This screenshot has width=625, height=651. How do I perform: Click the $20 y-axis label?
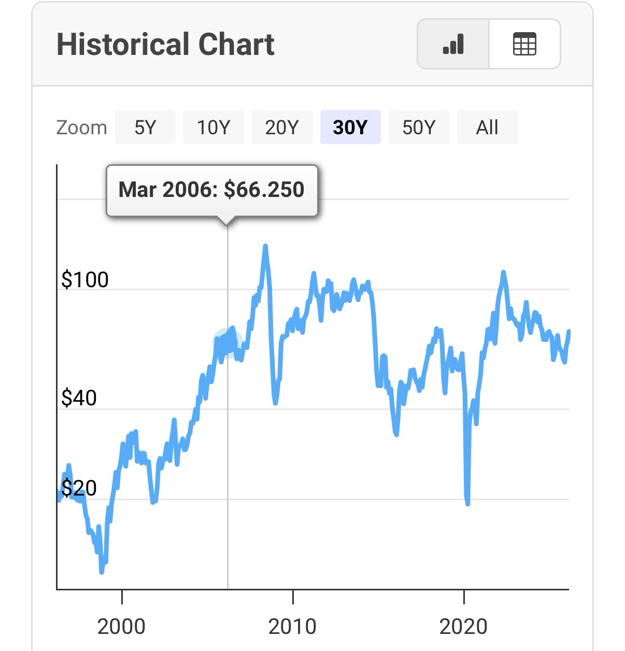click(79, 488)
